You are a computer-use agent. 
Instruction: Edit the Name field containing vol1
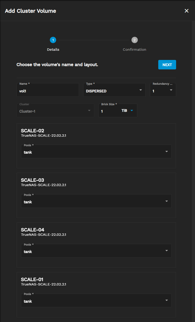48,91
